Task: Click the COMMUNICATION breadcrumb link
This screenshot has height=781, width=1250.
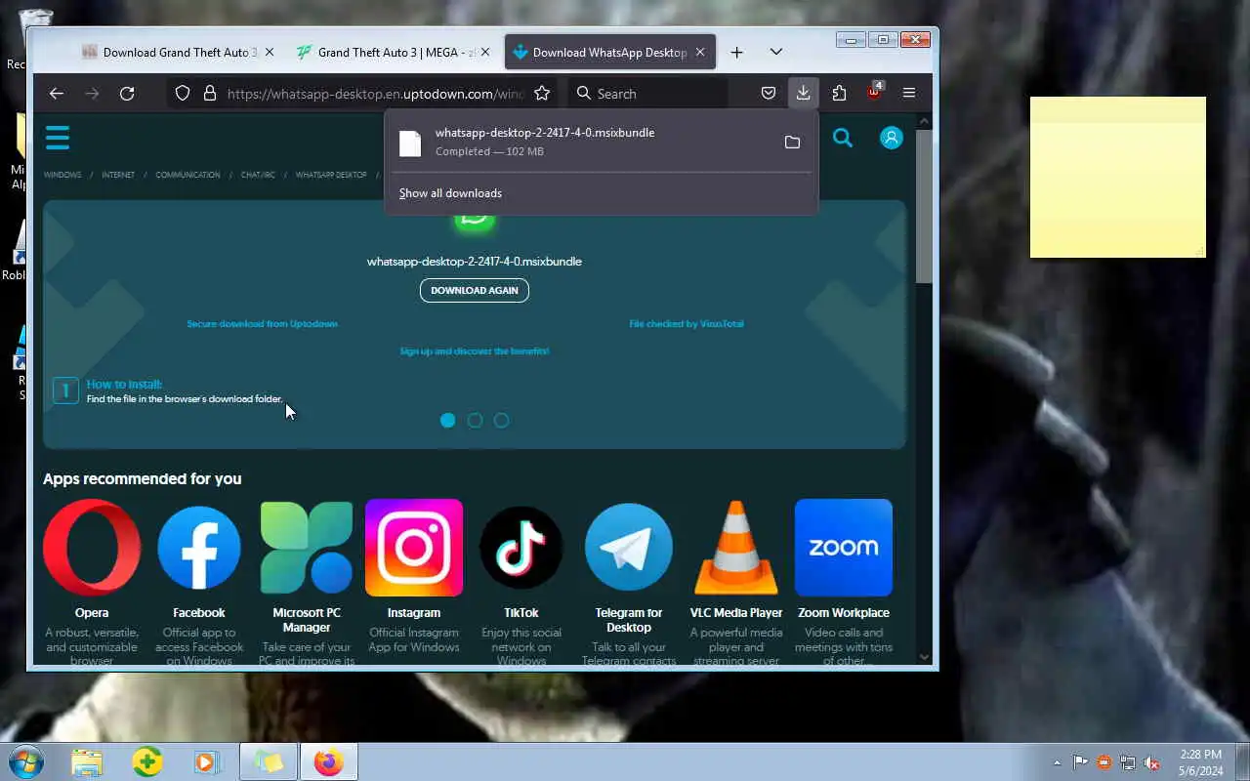Action: tap(187, 175)
